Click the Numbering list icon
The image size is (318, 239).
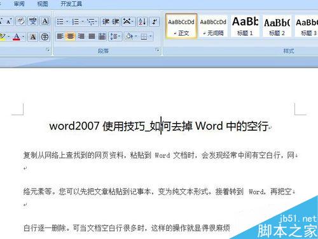pos(76,22)
